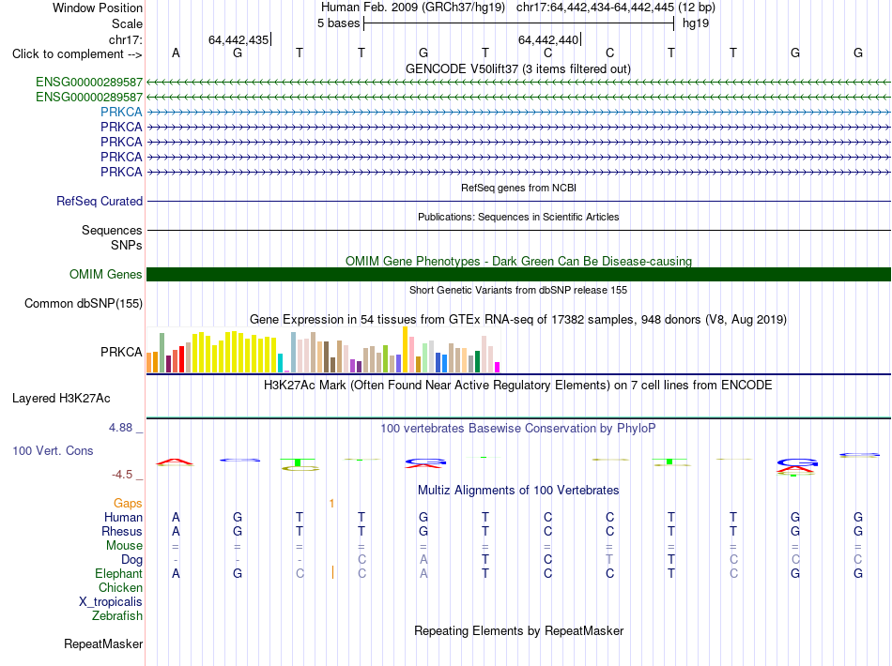This screenshot has height=666, width=892.
Task: Open the Layered H3K27Ac track label
Action: click(61, 399)
